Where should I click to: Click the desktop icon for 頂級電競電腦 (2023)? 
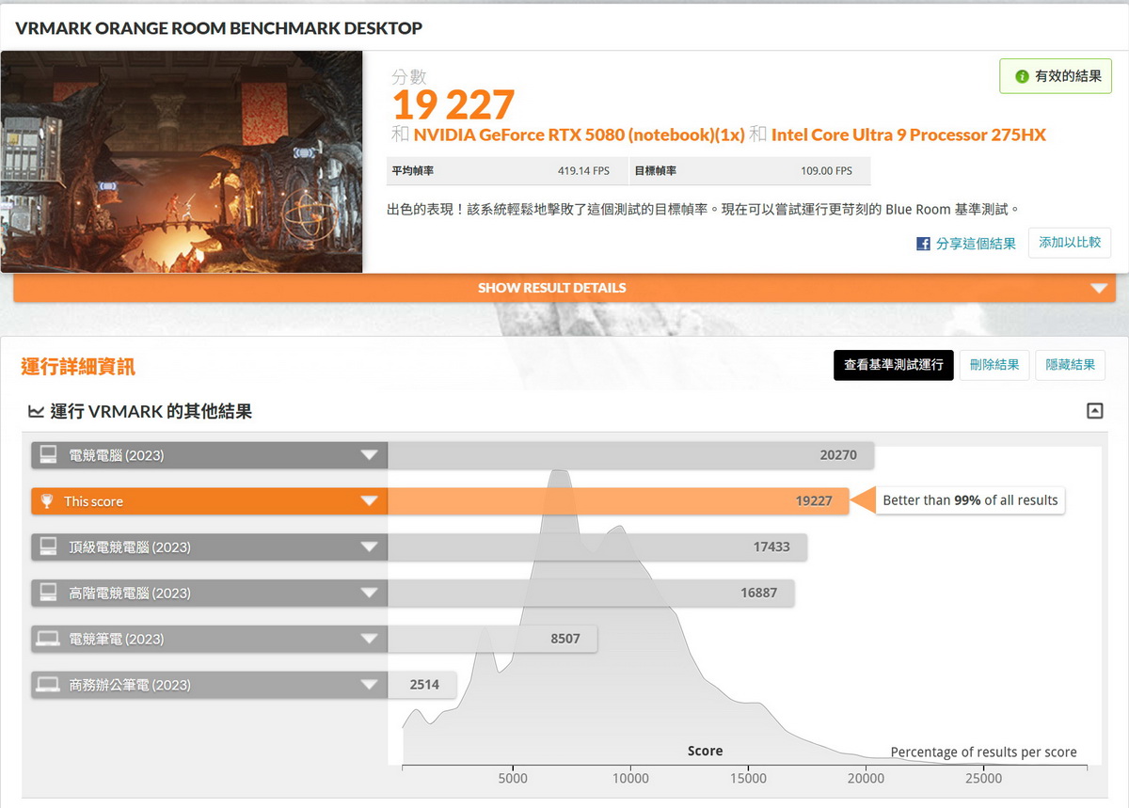[x=48, y=547]
